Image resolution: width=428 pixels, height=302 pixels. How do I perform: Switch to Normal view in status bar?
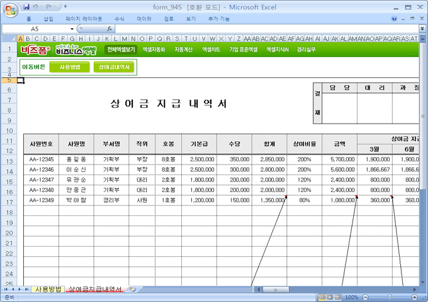point(322,296)
